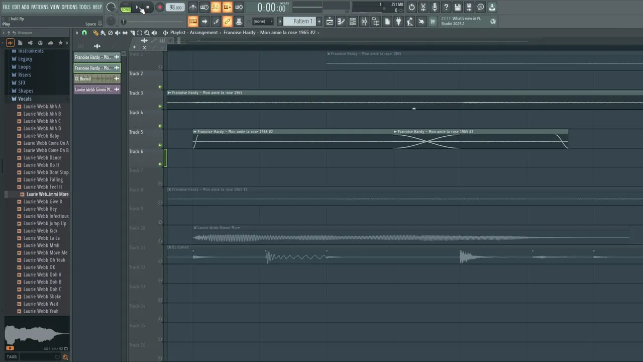Select DL Buried clip in picker
Viewport: 643px width, 362px height.
(x=97, y=78)
